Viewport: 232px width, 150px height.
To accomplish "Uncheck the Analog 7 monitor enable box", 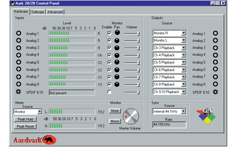I will [109, 77].
